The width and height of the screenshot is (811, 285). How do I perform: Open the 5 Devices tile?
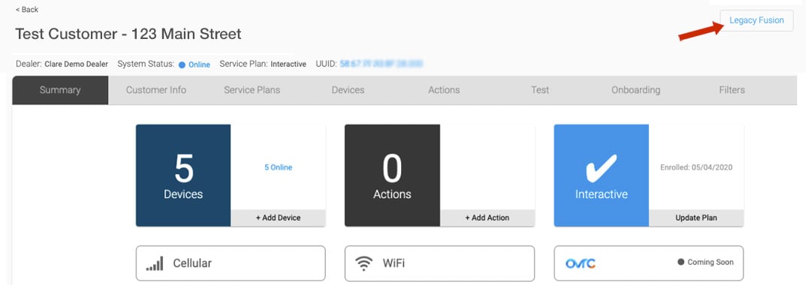[183, 175]
